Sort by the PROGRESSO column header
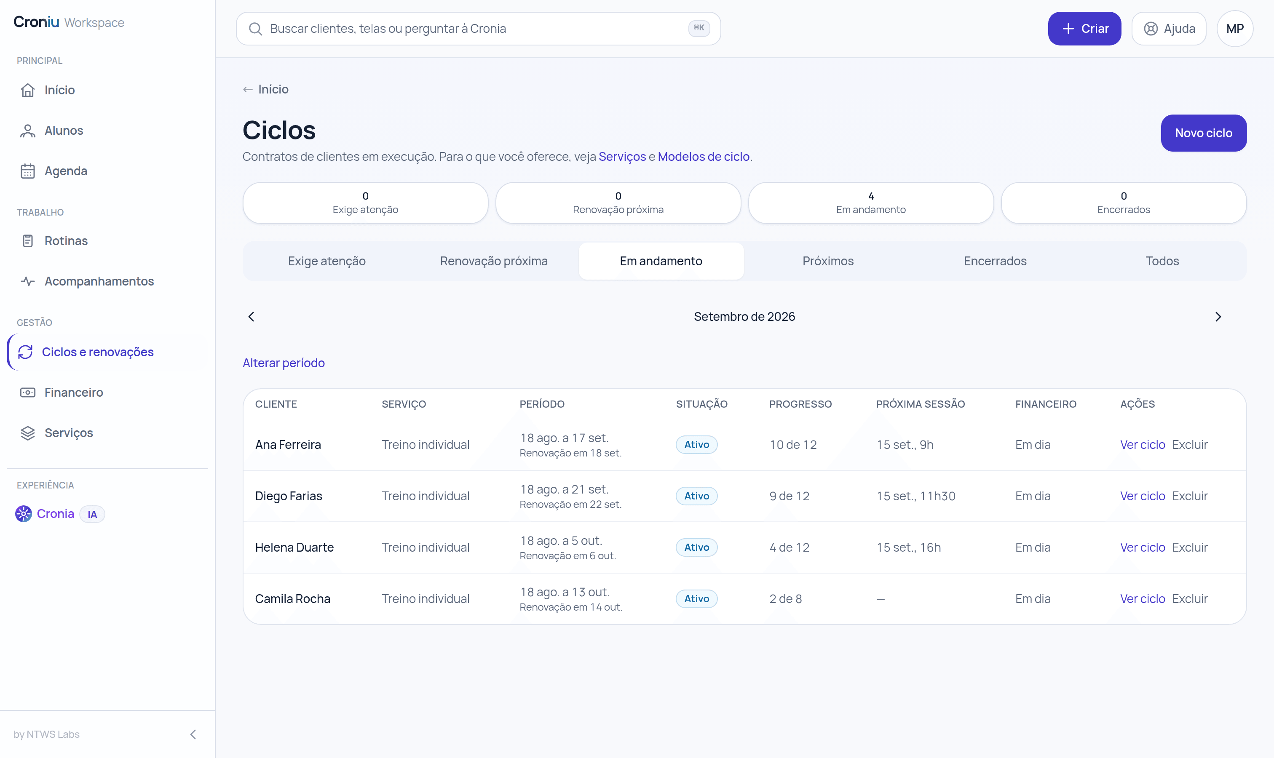Screen dimensions: 1274x758 (800, 404)
